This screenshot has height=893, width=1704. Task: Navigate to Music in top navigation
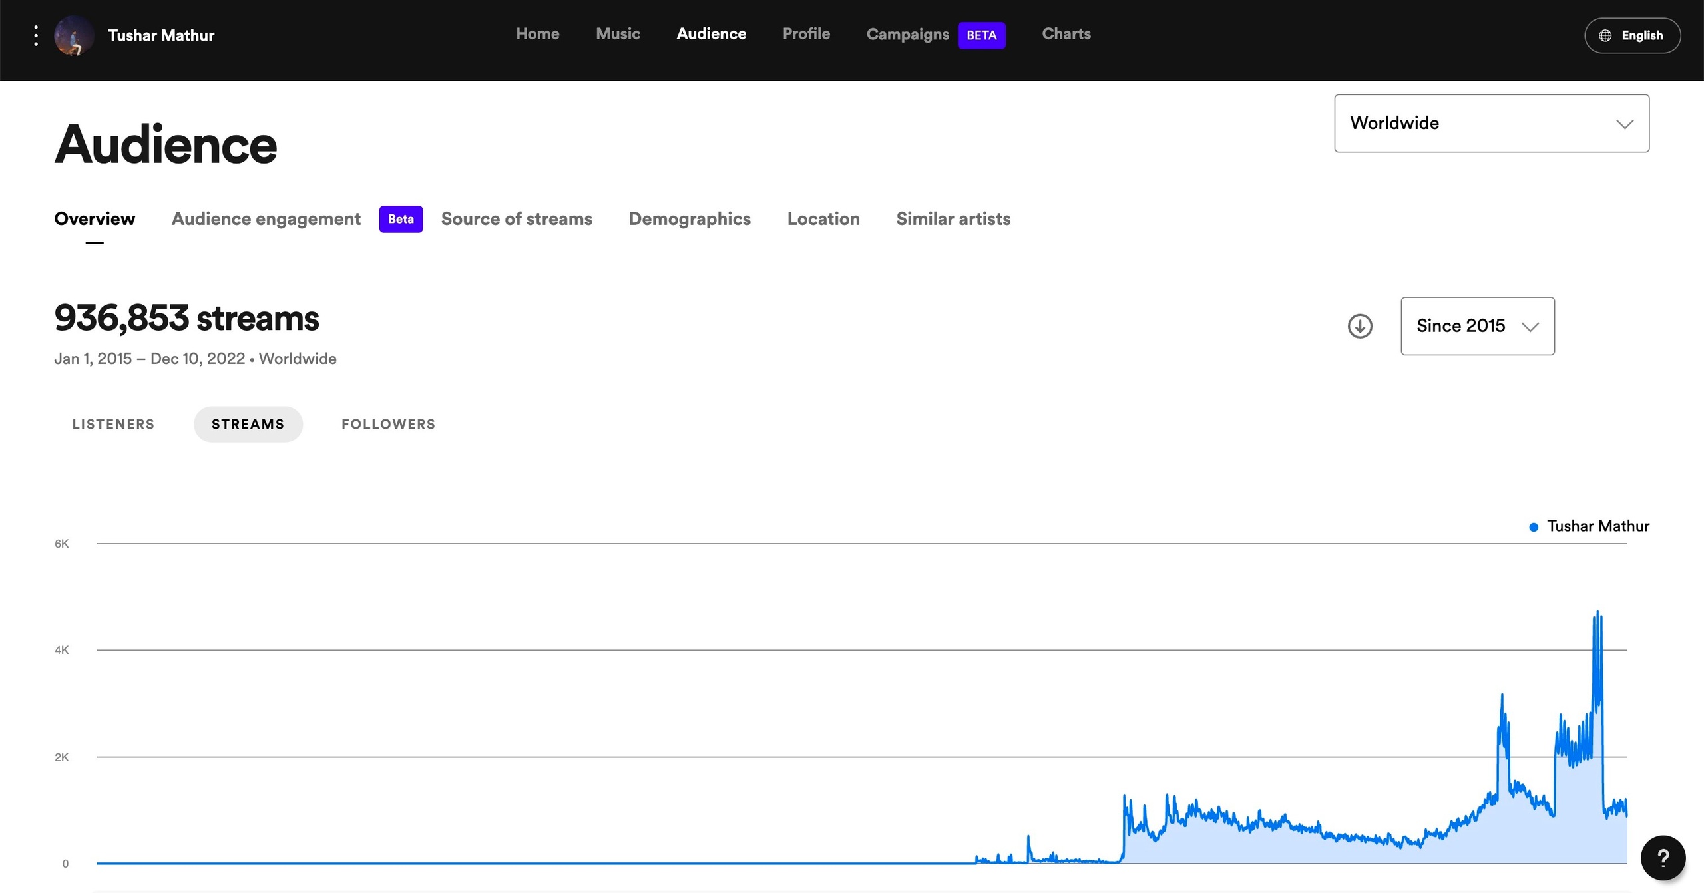(618, 34)
